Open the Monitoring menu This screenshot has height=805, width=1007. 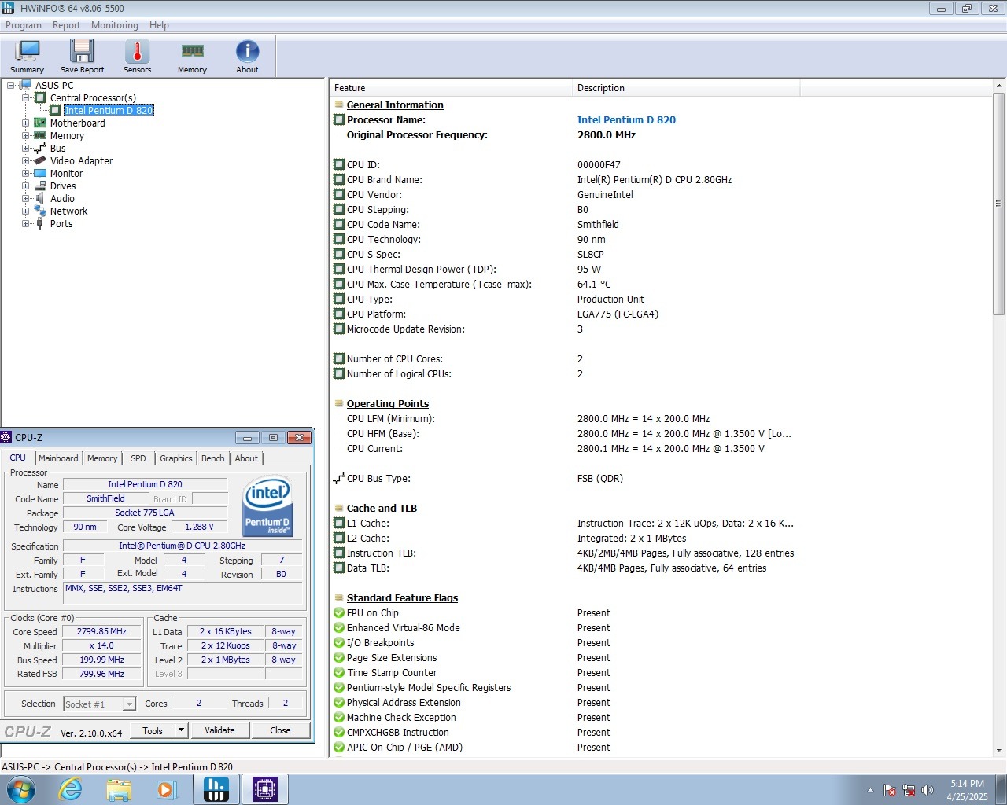coord(114,25)
